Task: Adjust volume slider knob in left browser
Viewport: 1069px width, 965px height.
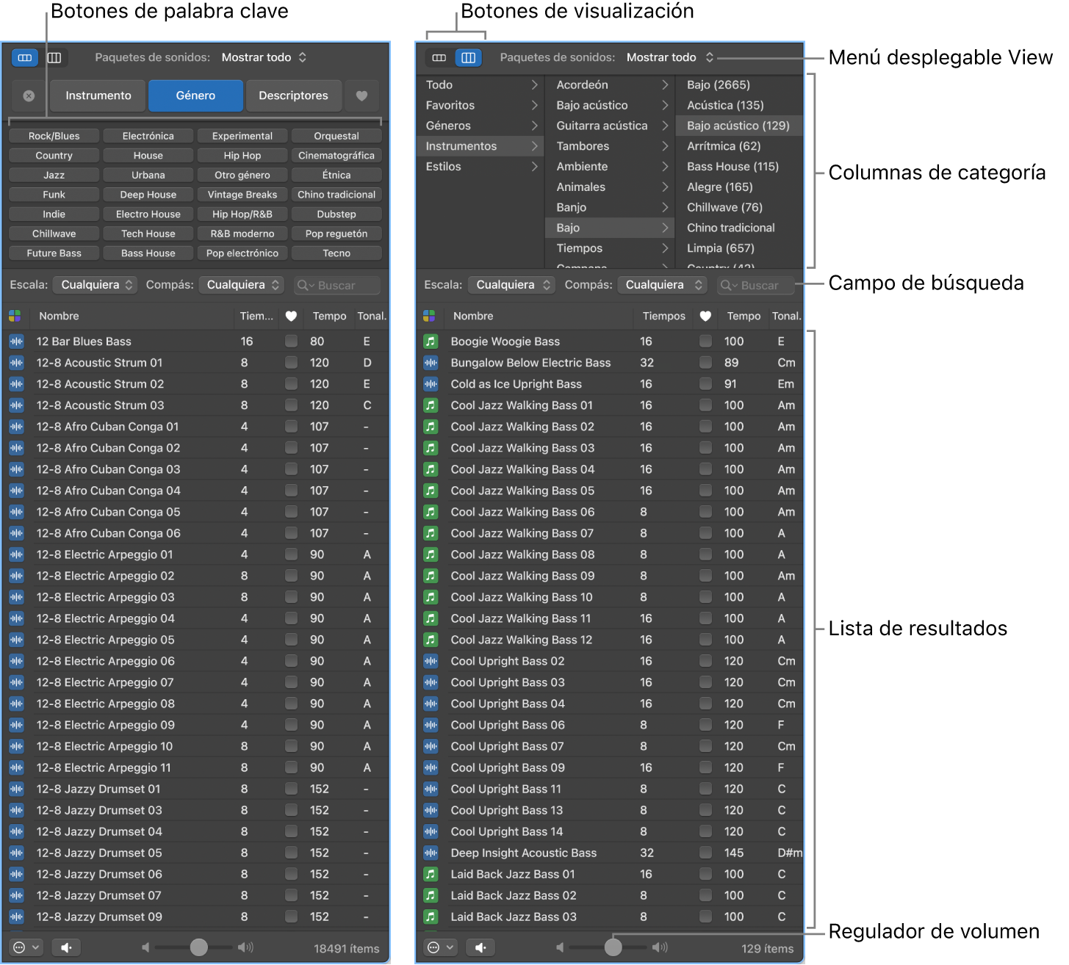Action: [198, 947]
